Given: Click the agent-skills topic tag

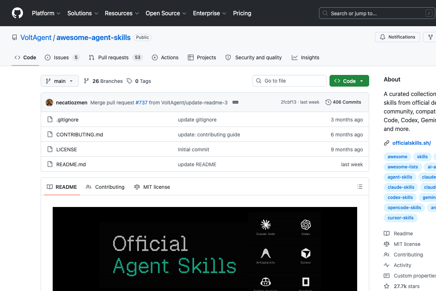Looking at the screenshot, I should point(400,177).
